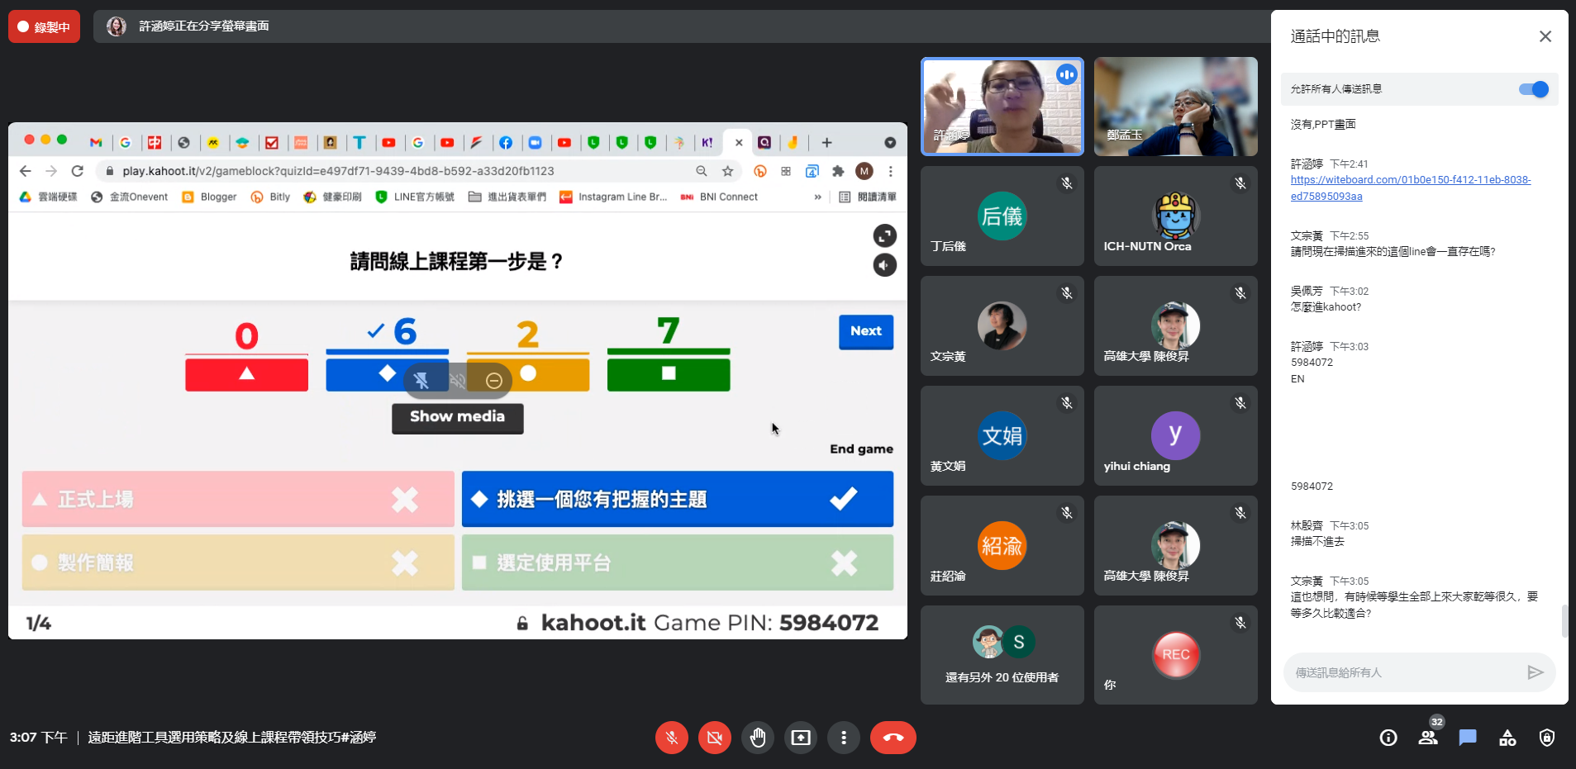The width and height of the screenshot is (1576, 769).
Task: Open the Chrome profile avatar M
Action: click(864, 171)
